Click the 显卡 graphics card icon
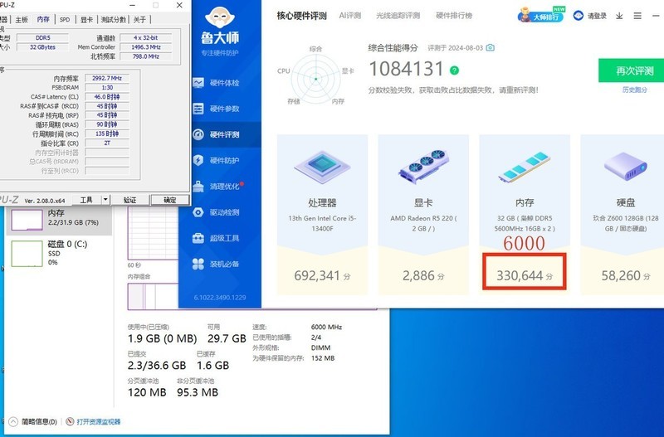This screenshot has height=437, width=664. [x=423, y=165]
